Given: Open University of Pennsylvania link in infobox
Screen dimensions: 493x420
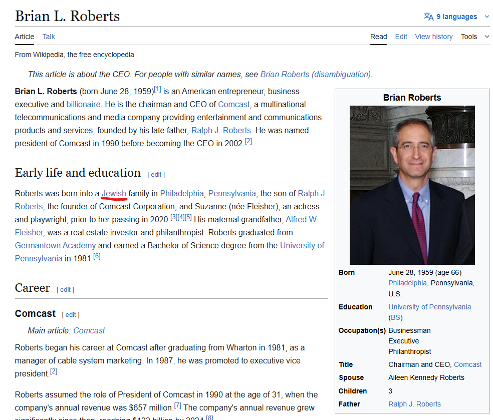Looking at the screenshot, I should click(x=430, y=307).
